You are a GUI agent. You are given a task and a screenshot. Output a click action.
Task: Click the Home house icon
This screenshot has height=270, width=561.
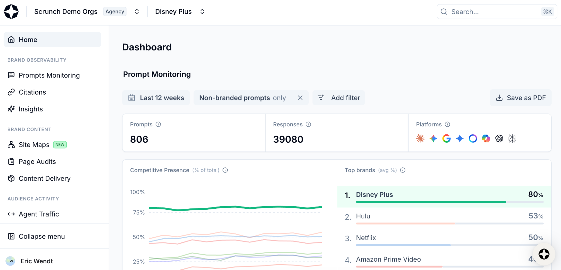pos(11,39)
